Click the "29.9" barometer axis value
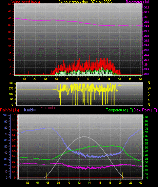This screenshot has width=158, height=187. pyautogui.click(x=146, y=22)
